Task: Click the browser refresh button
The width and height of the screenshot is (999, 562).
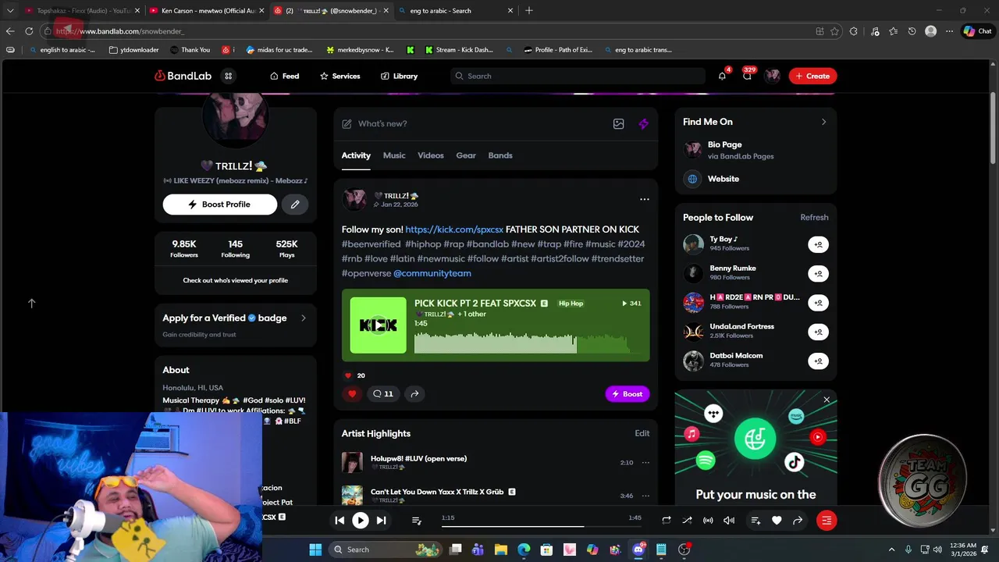Action: click(x=29, y=31)
